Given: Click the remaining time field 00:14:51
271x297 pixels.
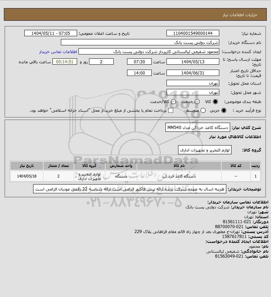Looking at the screenshot, I should point(65,62).
